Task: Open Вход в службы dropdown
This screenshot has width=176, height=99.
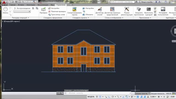Action: click(146, 2)
